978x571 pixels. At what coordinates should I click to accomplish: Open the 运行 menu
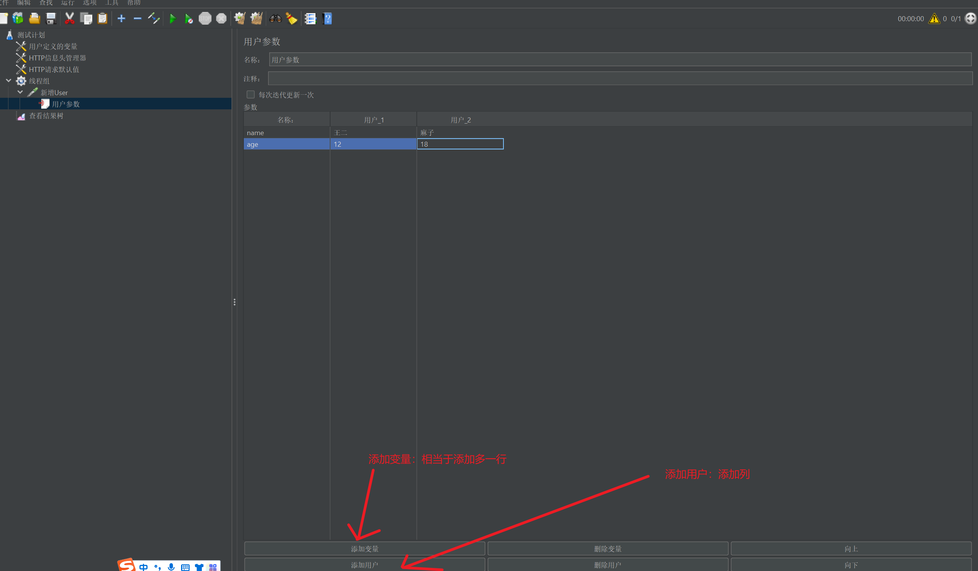67,3
